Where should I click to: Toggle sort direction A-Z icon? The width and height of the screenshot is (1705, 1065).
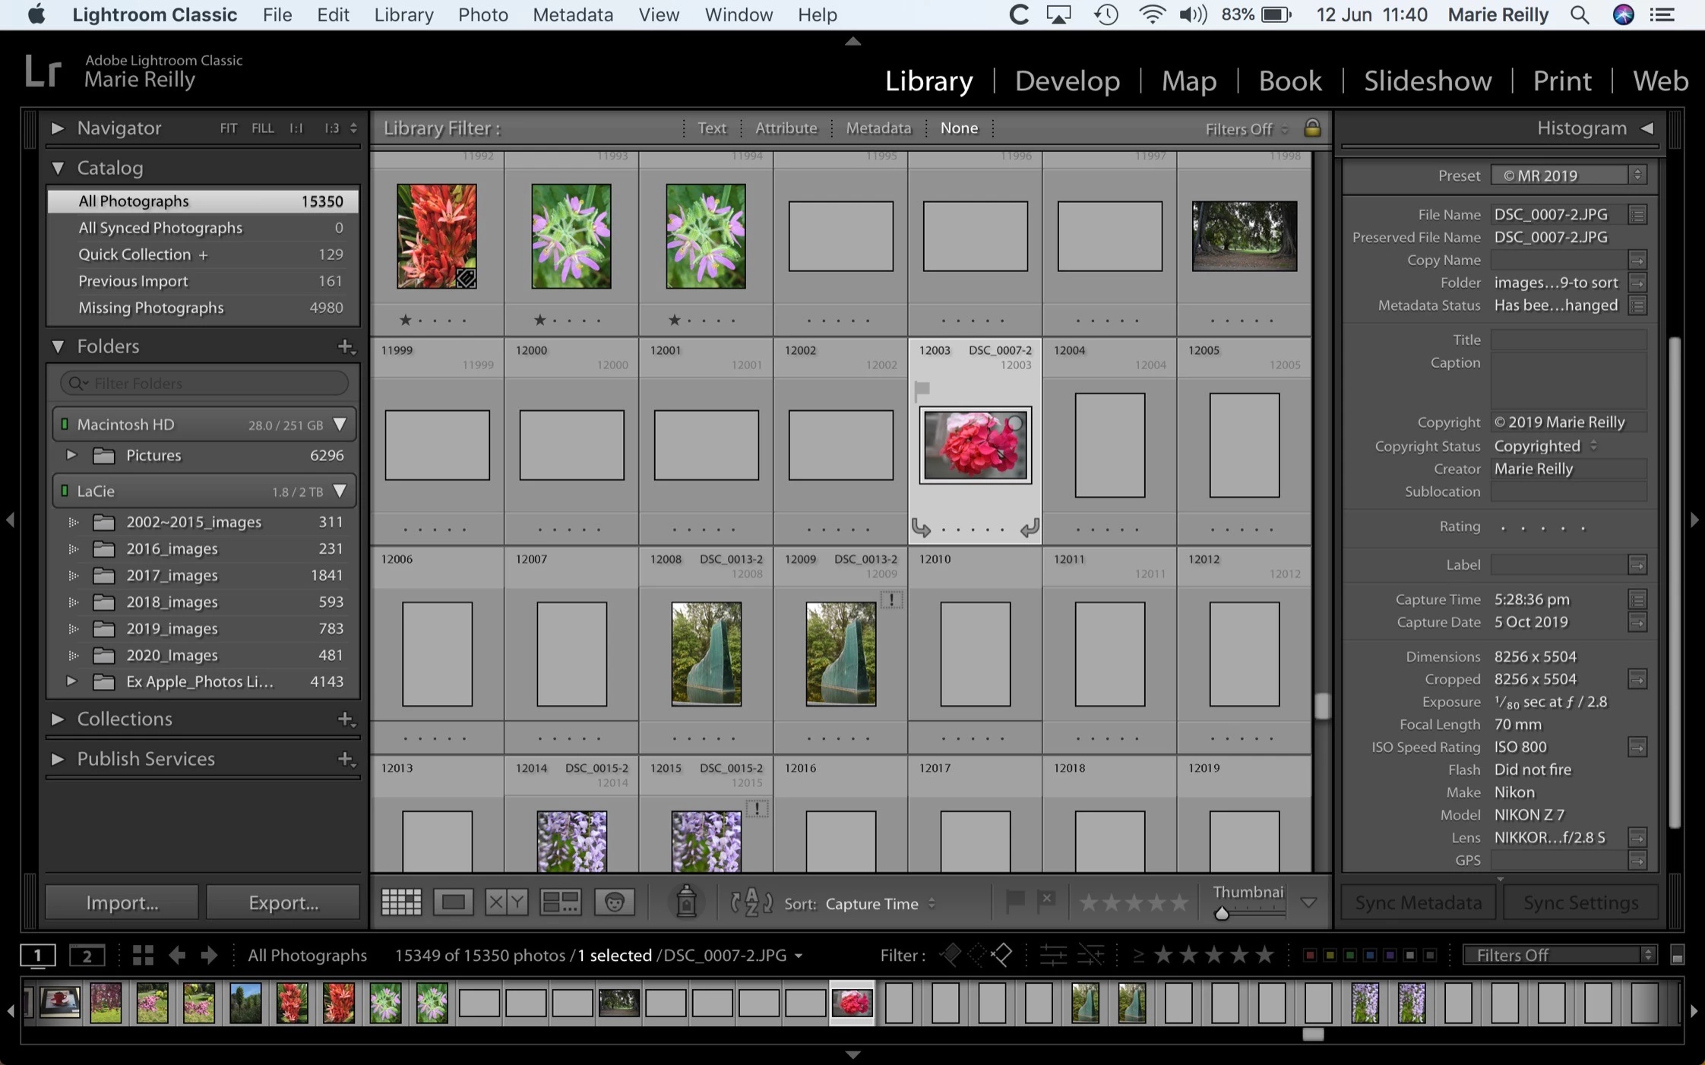751,902
